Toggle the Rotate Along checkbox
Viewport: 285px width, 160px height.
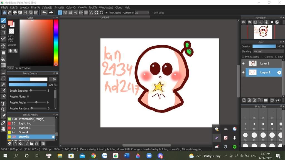(28, 96)
